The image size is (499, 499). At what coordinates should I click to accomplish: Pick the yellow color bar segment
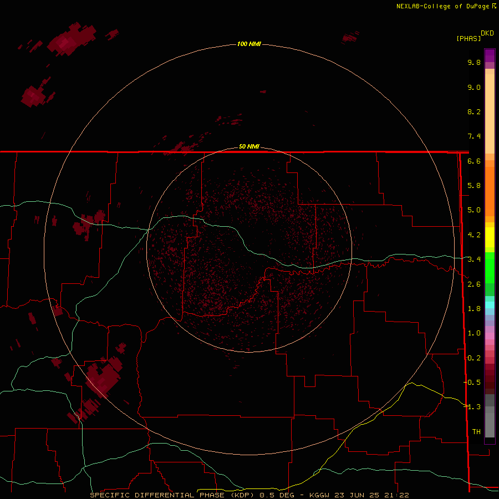[490, 237]
